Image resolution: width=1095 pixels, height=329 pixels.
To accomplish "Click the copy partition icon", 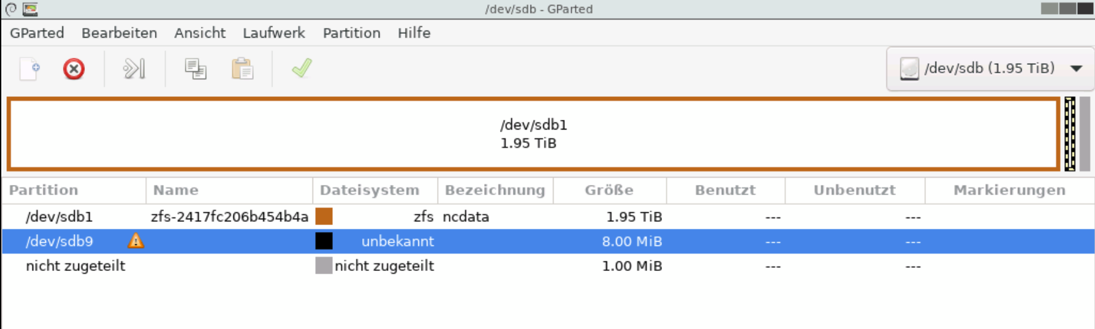I will (x=195, y=69).
